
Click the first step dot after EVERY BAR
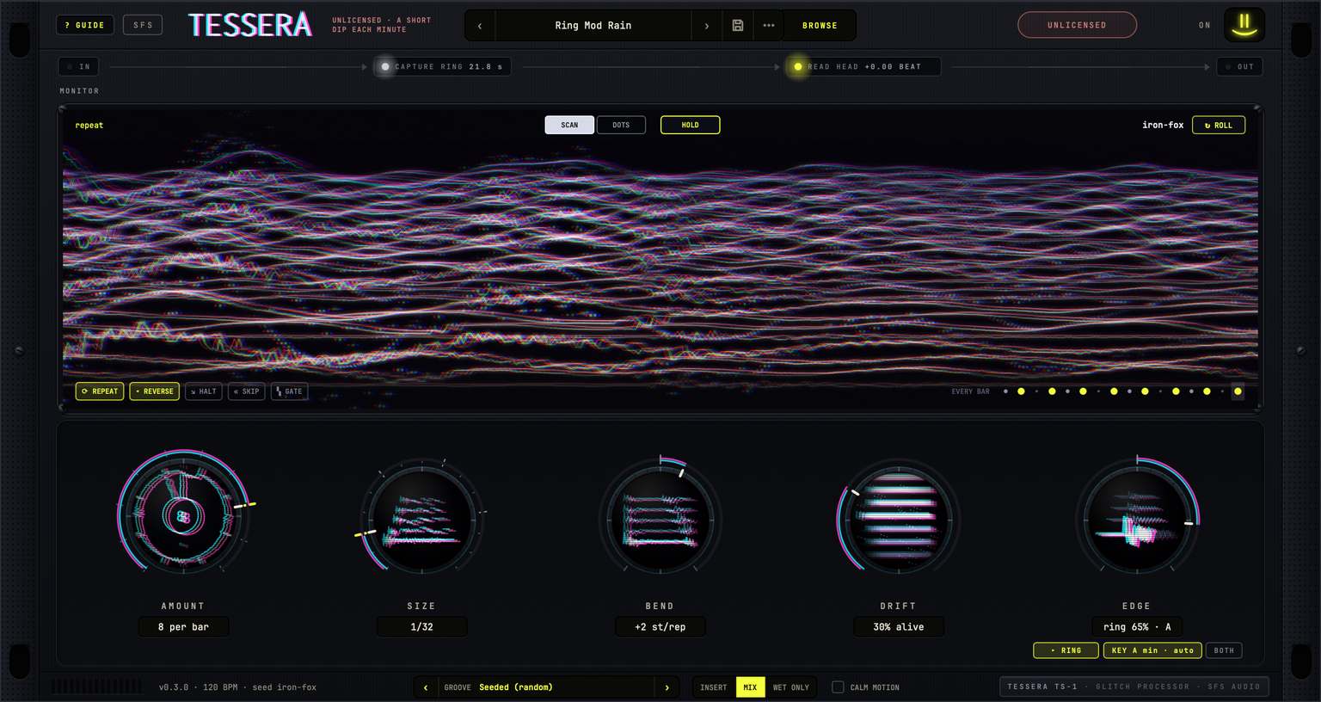pyautogui.click(x=1005, y=391)
